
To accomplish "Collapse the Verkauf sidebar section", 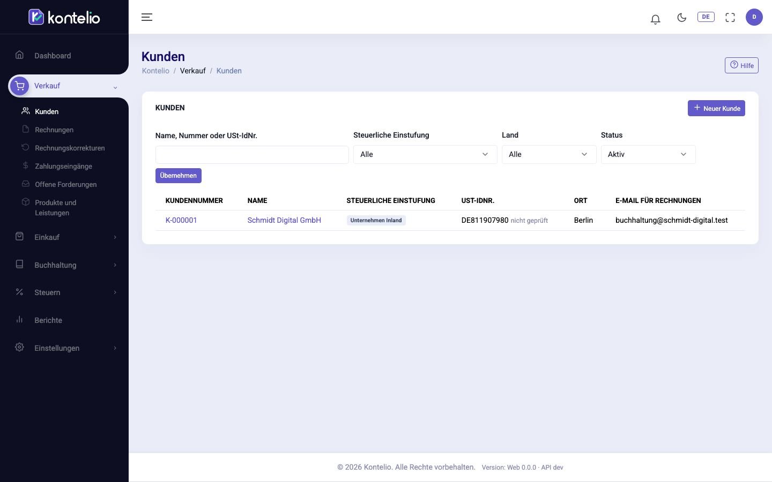I will pyautogui.click(x=64, y=86).
